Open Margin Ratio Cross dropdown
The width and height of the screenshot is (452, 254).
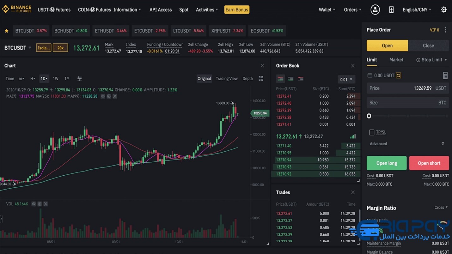click(441, 208)
